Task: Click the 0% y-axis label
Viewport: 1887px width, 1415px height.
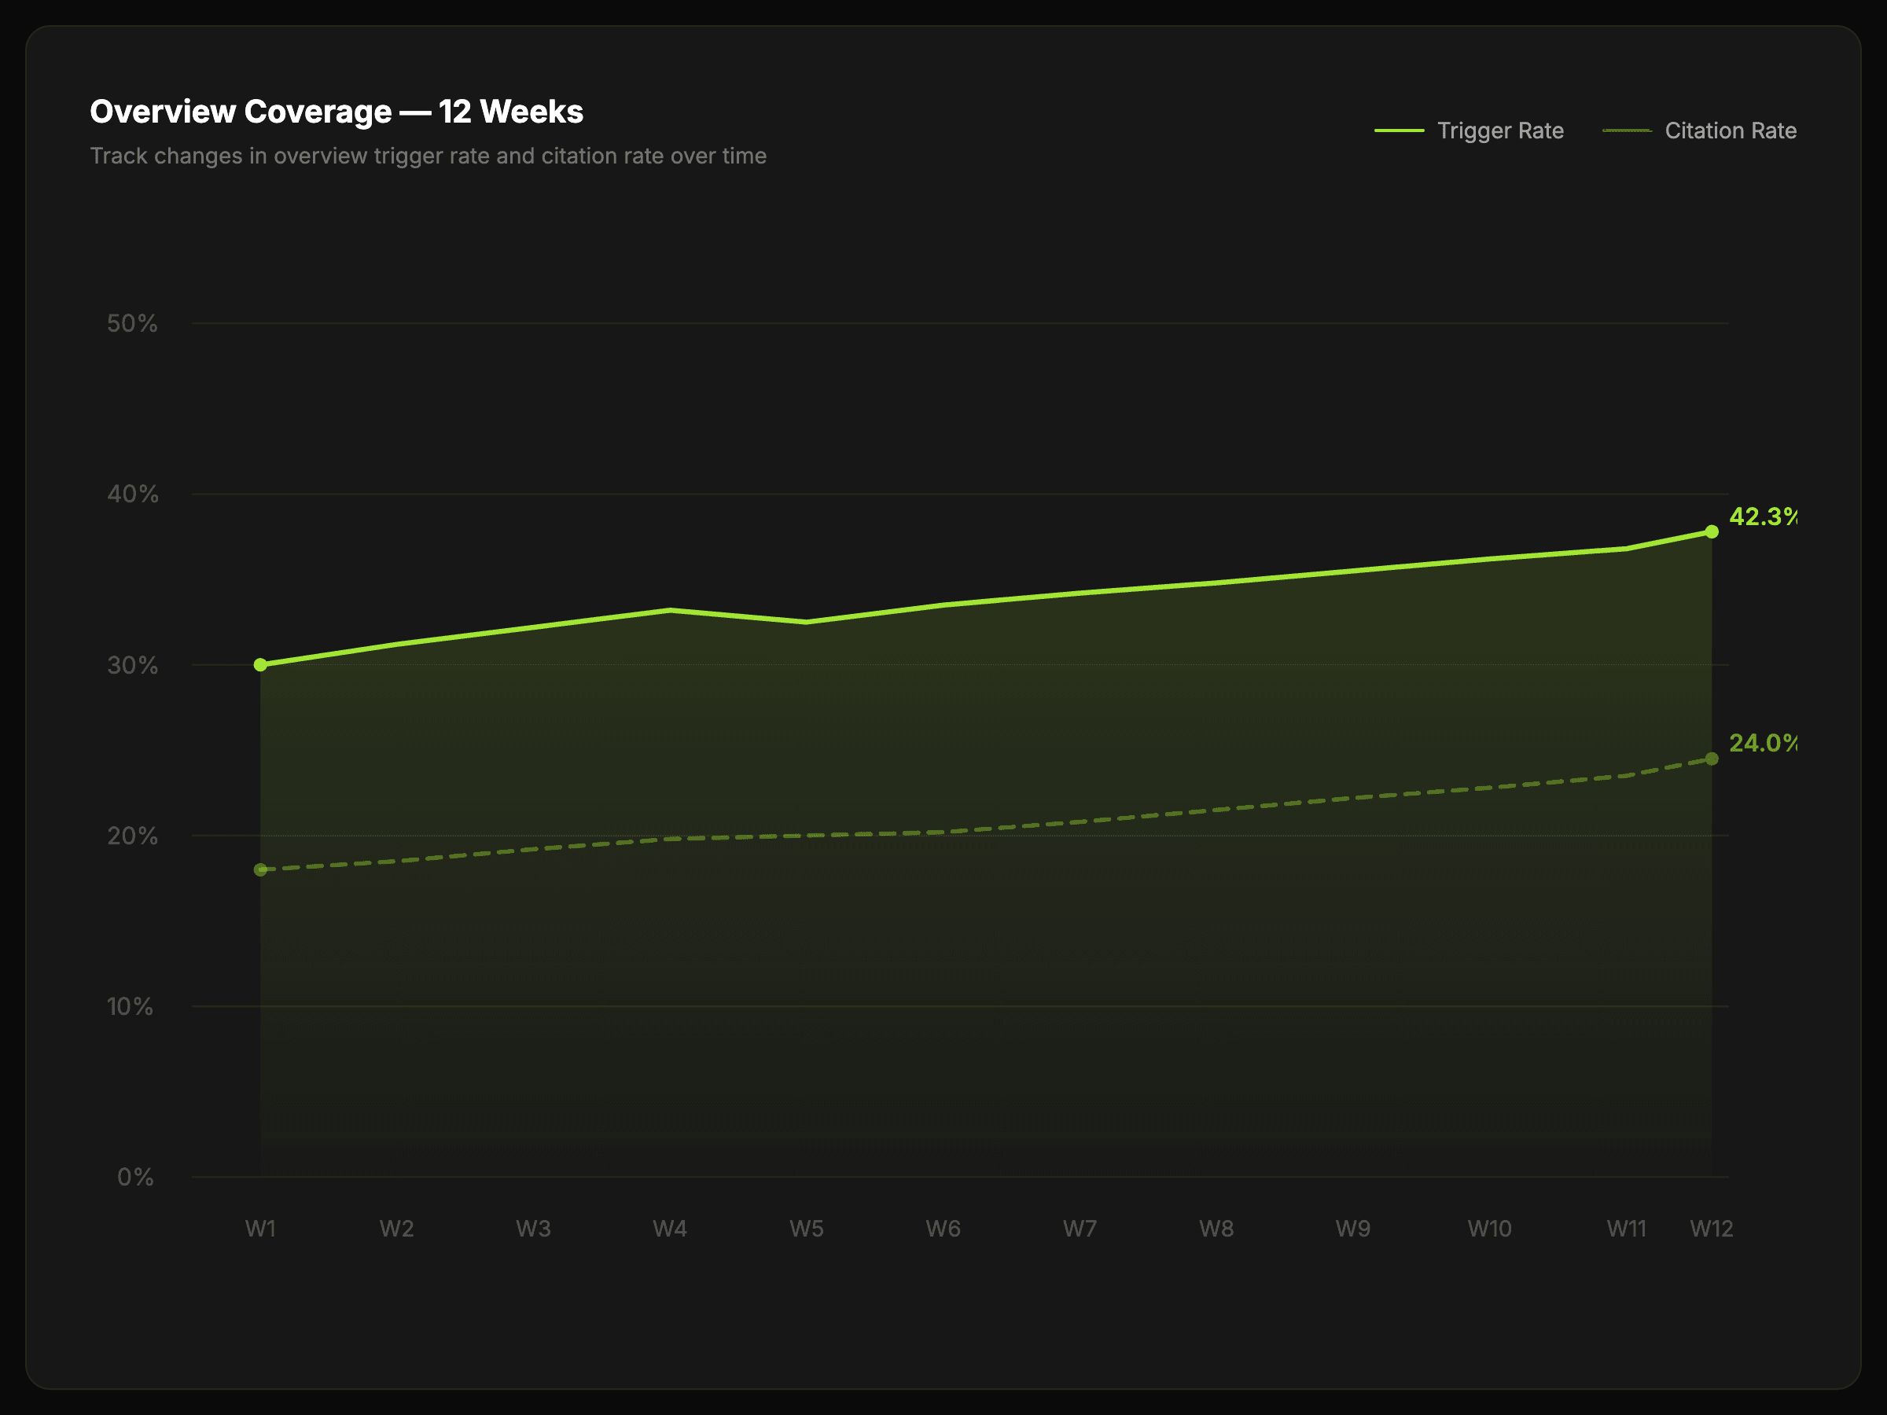Action: (x=134, y=1177)
